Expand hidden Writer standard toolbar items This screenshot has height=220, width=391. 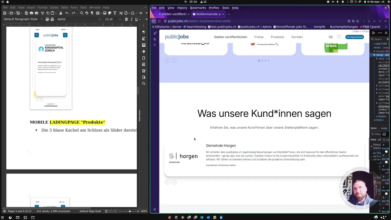point(146,13)
